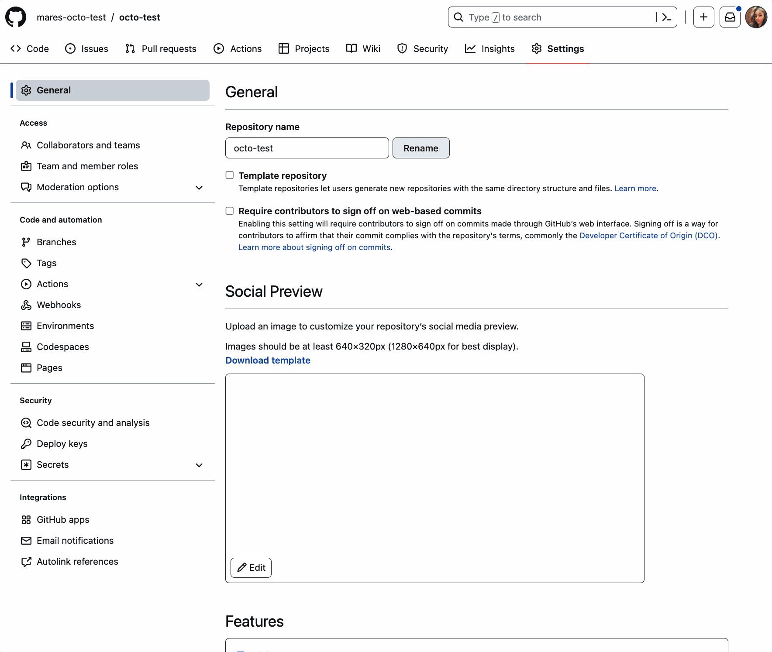Click the Repository name text field

307,148
